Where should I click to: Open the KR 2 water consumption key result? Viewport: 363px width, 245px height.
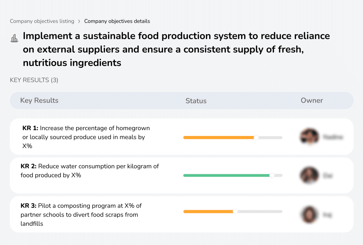(x=90, y=170)
